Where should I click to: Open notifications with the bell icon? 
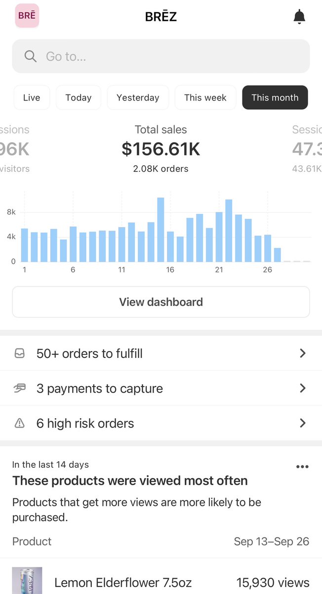299,16
